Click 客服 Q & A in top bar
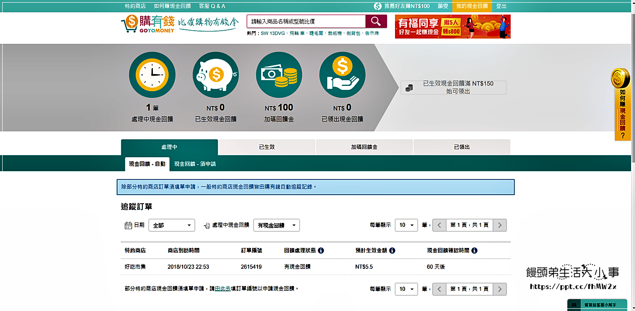 pos(212,6)
